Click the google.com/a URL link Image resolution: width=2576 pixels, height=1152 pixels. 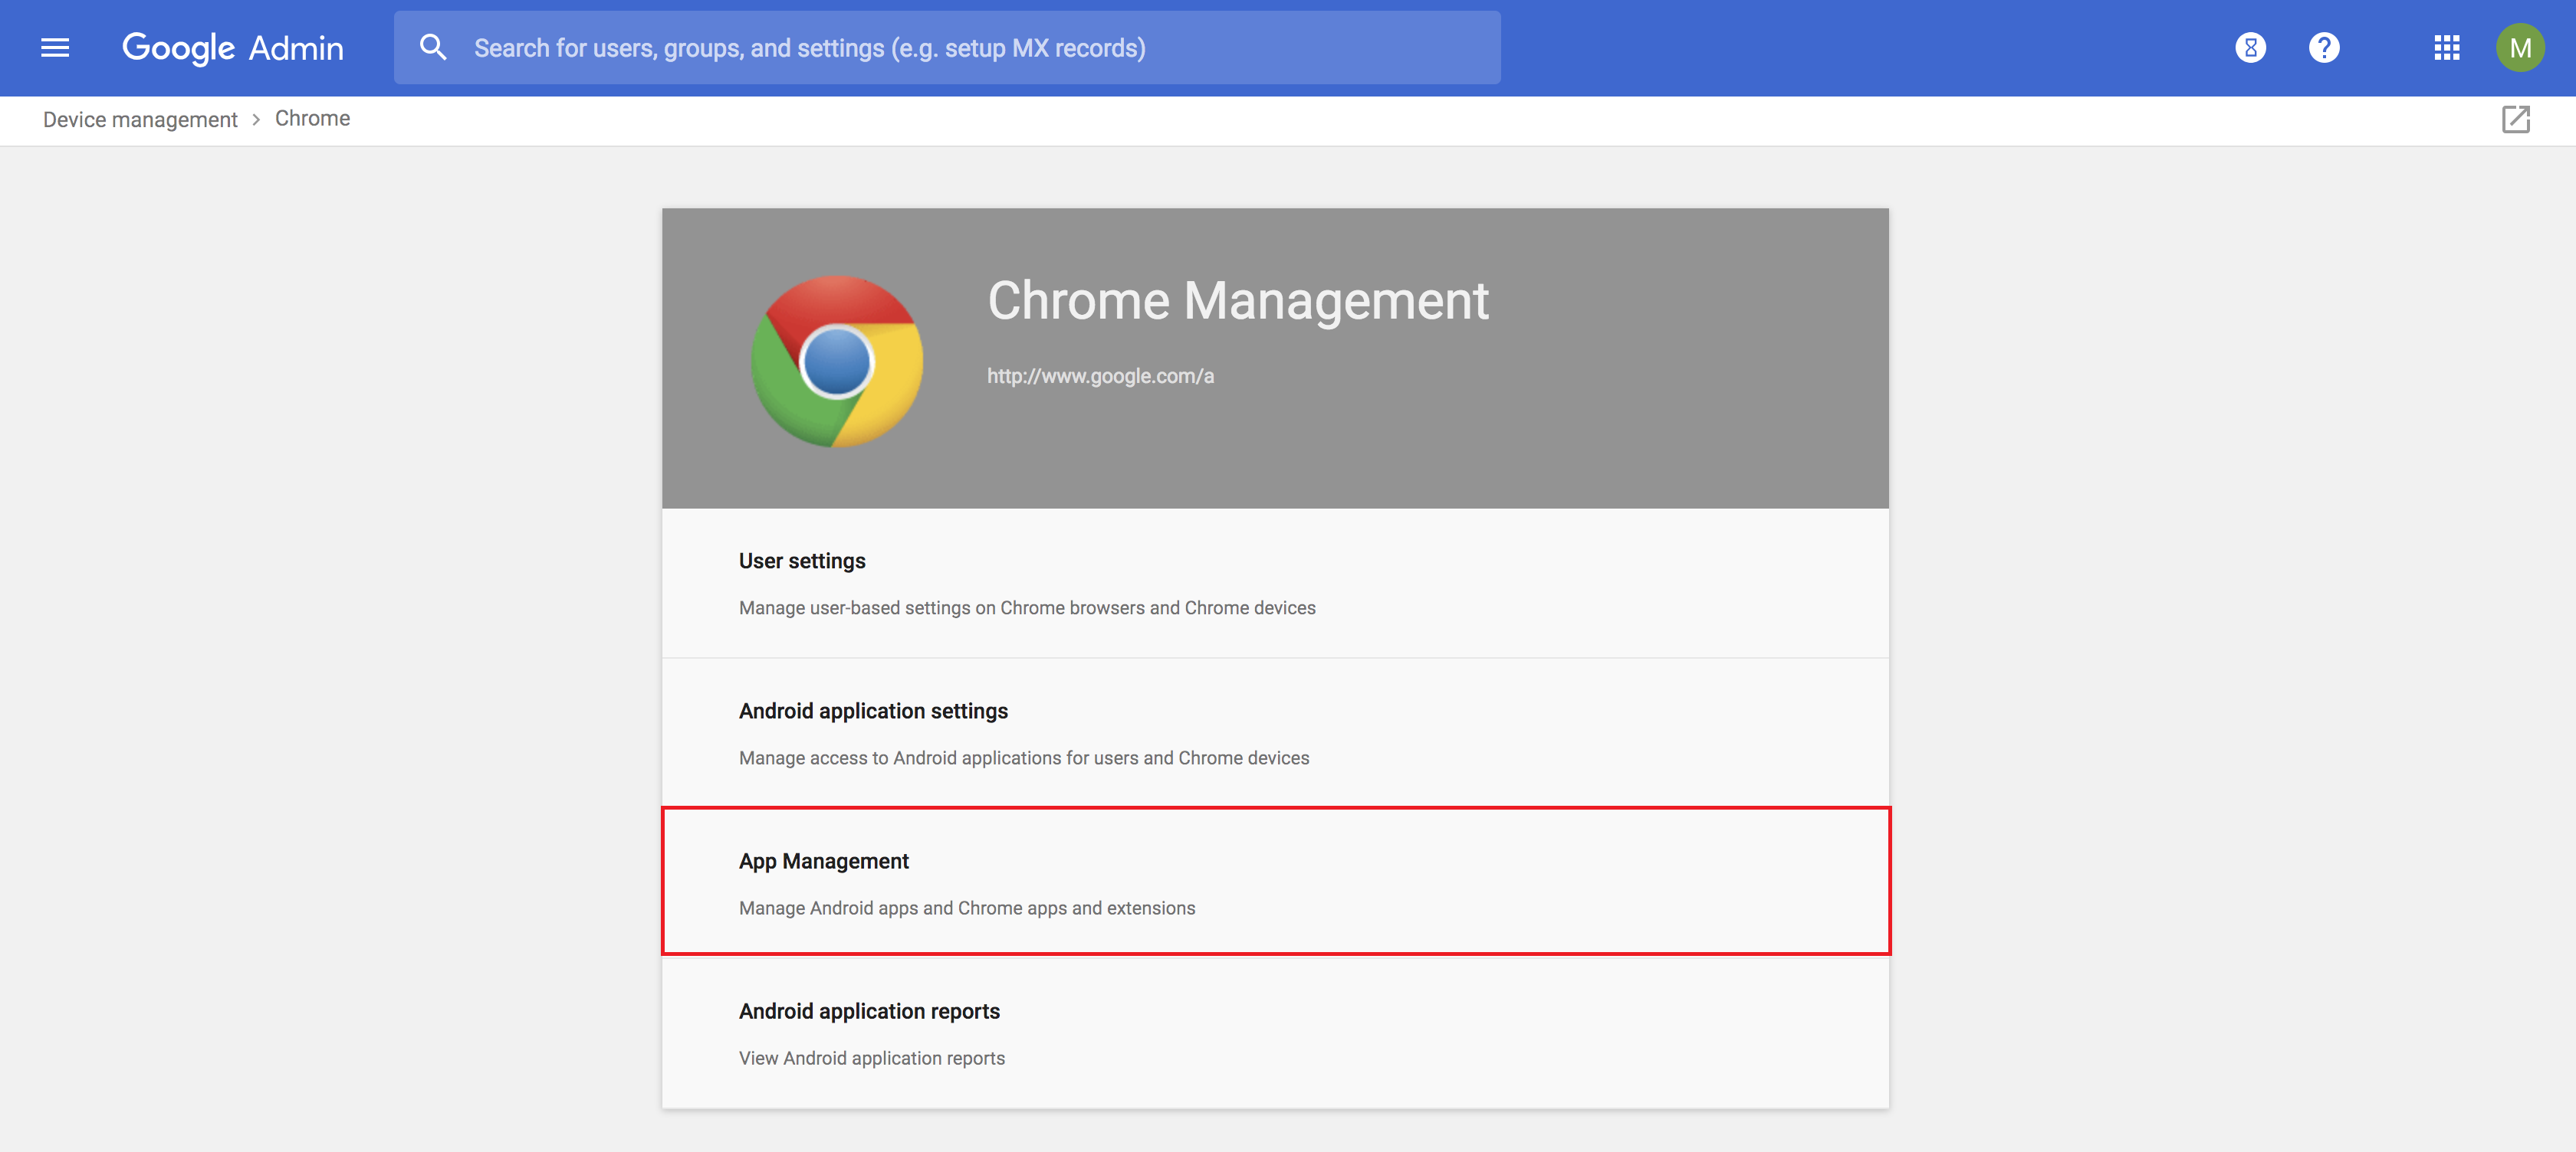[1100, 377]
